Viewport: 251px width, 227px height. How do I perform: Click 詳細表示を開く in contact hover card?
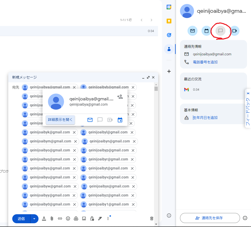tap(60, 120)
